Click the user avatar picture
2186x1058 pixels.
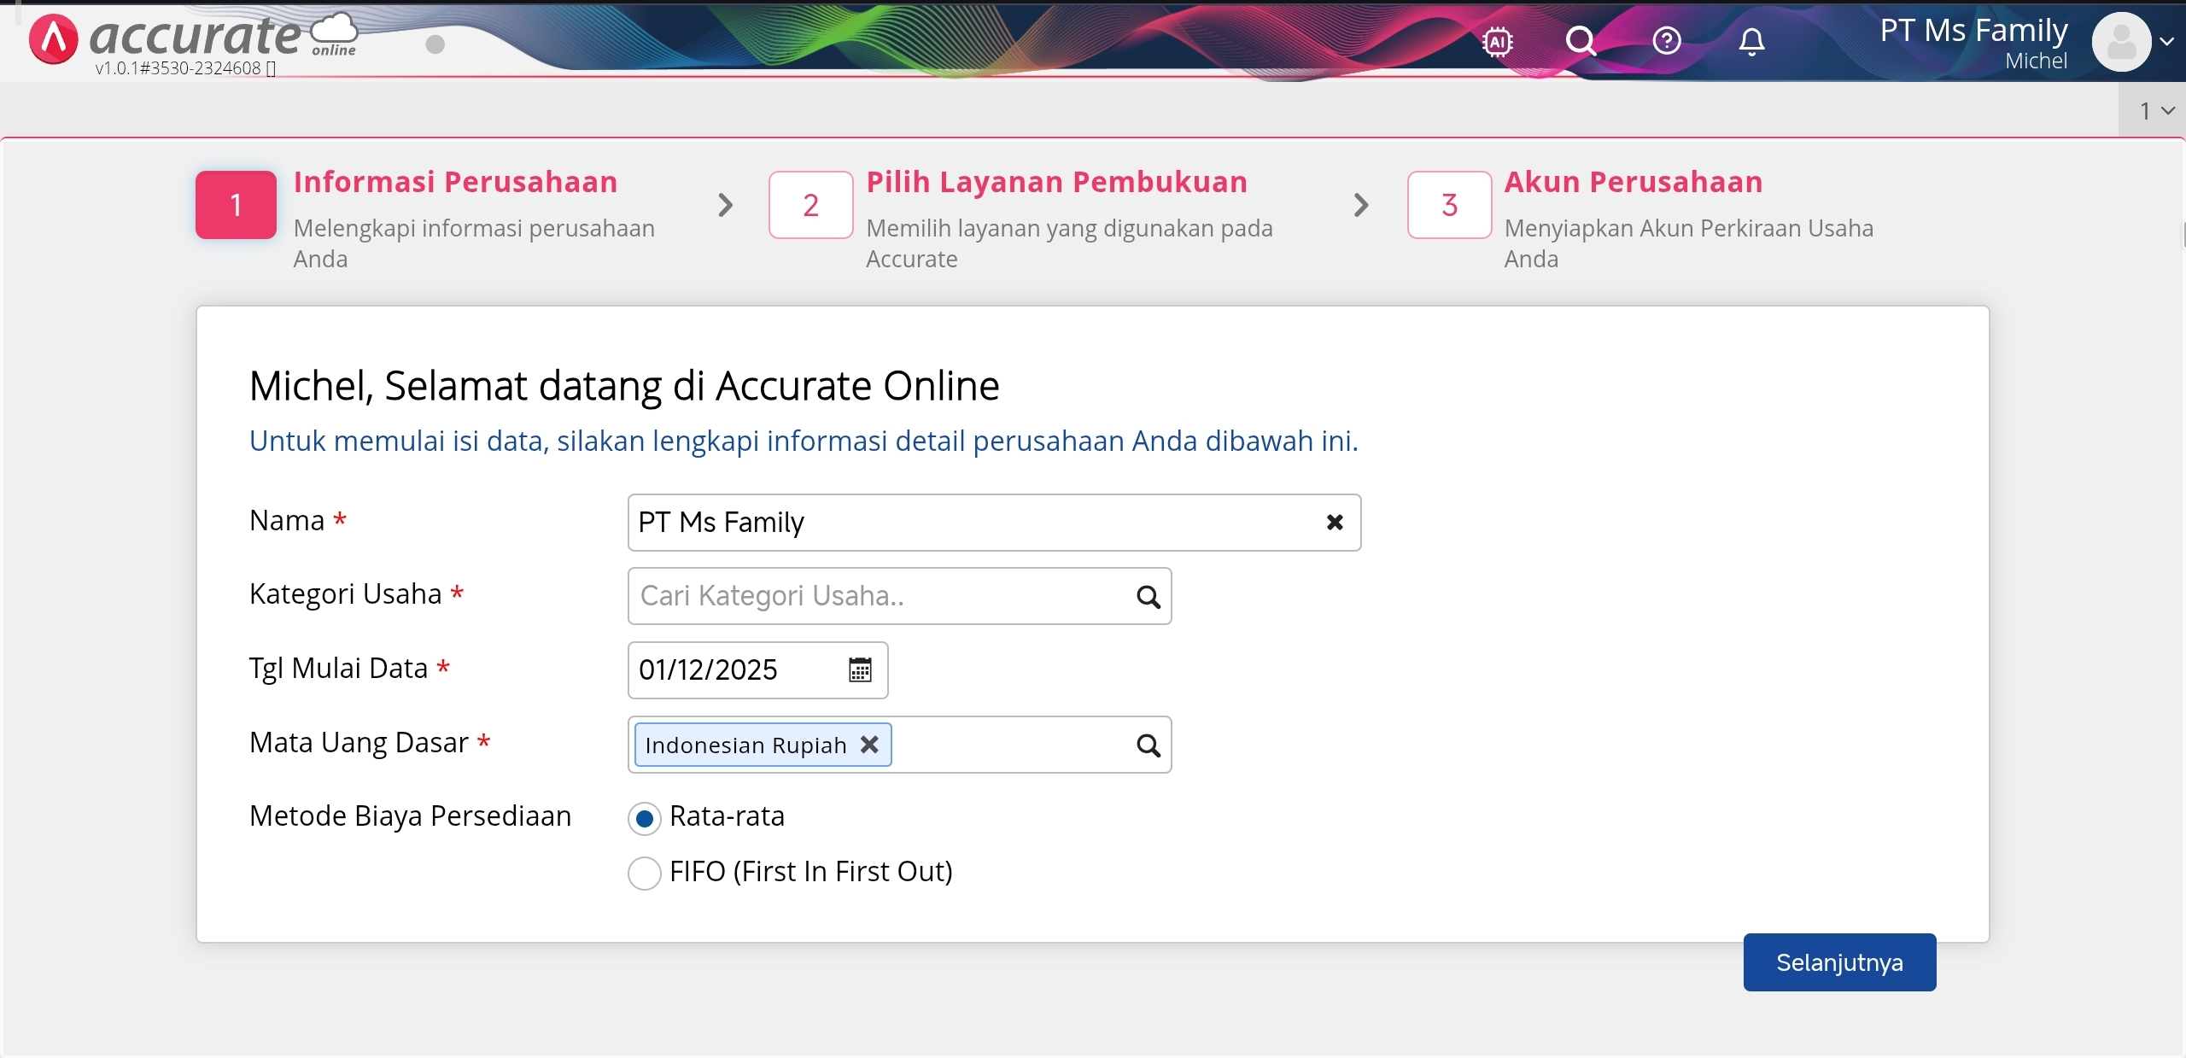pos(2120,41)
